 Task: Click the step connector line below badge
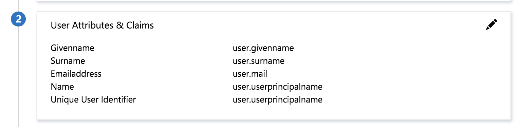(18, 76)
